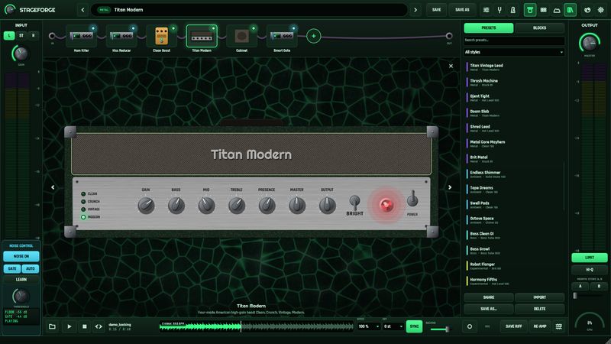Select the Gate noise mode

coord(12,269)
